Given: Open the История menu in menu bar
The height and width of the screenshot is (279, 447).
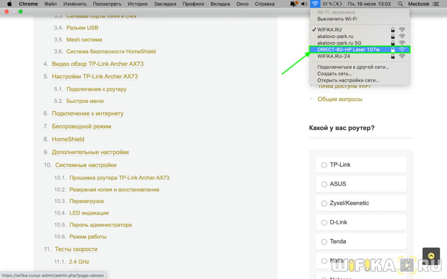Looking at the screenshot, I should (138, 4).
